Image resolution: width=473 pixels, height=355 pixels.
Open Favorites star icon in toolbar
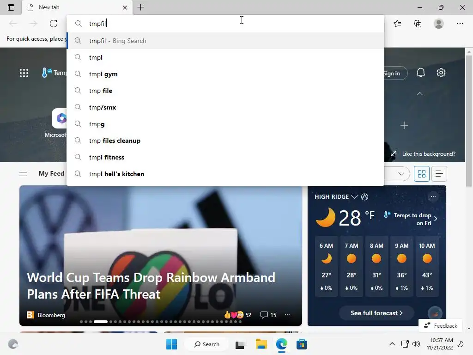pos(397,24)
